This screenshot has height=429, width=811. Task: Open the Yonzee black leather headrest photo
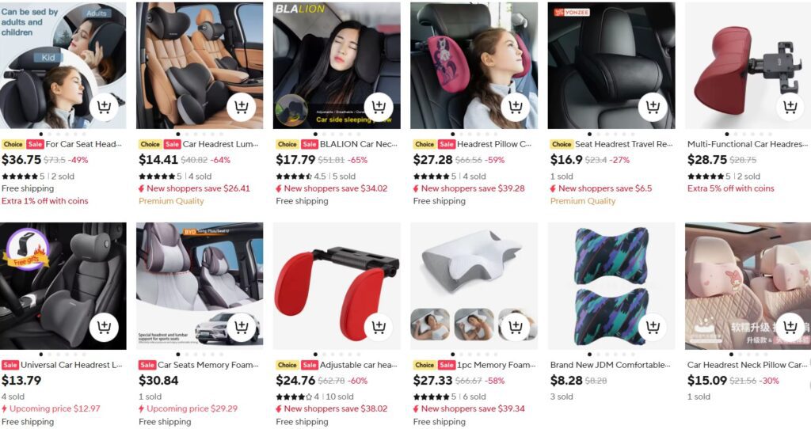611,66
